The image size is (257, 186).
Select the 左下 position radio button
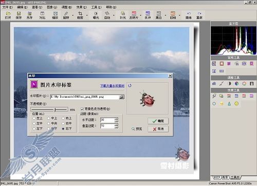tap(34, 128)
